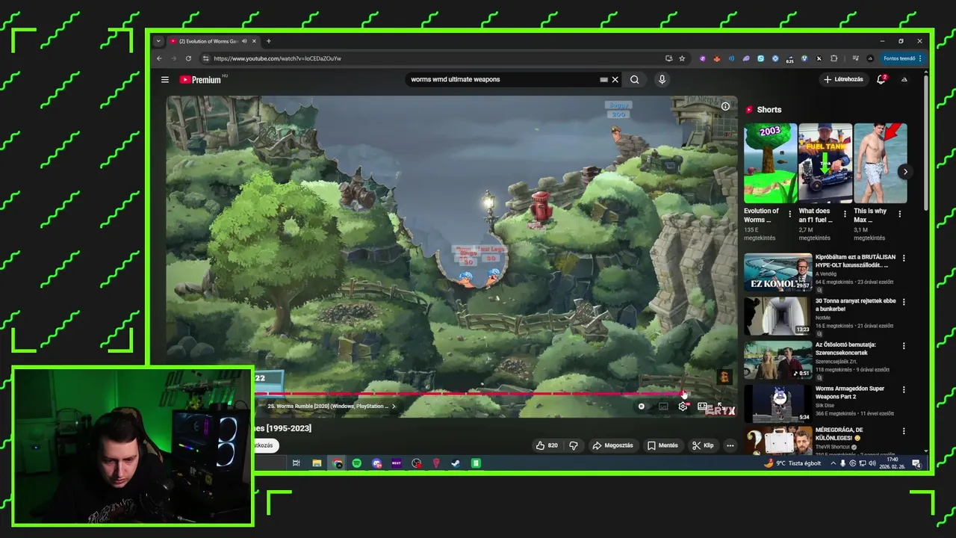Viewport: 956px width, 538px height.
Task: Open video player settings gear
Action: (683, 406)
